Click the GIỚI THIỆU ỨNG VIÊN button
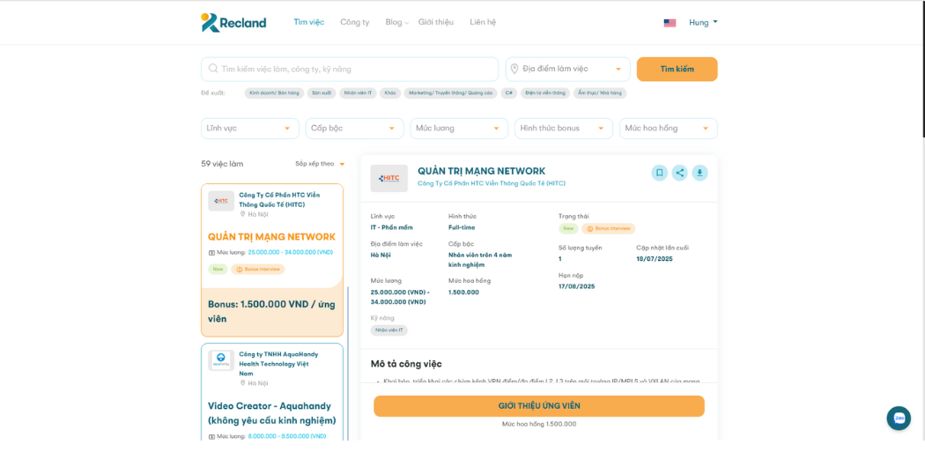Image resolution: width=925 pixels, height=452 pixels. pos(539,406)
